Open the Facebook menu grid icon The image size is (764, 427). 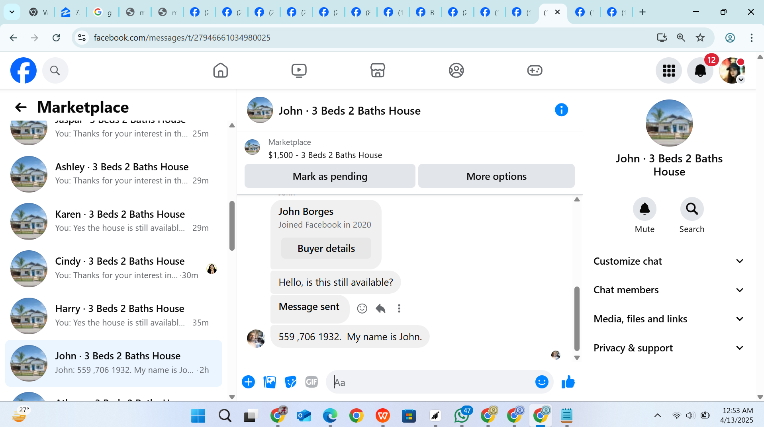669,70
